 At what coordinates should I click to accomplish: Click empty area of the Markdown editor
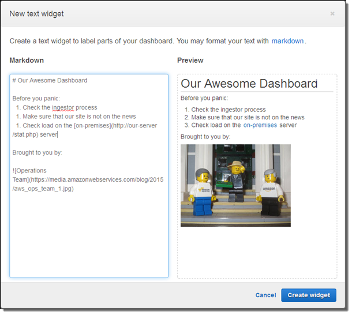click(89, 237)
